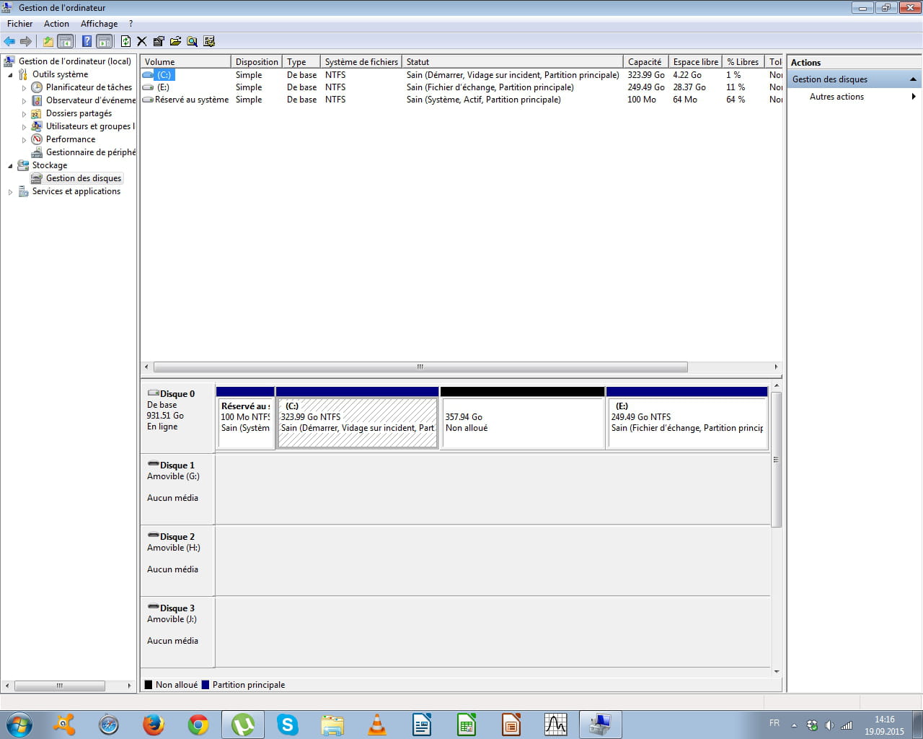Image resolution: width=923 pixels, height=739 pixels.
Task: Select the 357.94 Go Non alloué block
Action: tap(522, 418)
